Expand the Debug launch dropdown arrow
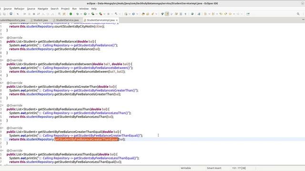Image resolution: width=305 pixels, height=171 pixels. (x=81, y=14)
